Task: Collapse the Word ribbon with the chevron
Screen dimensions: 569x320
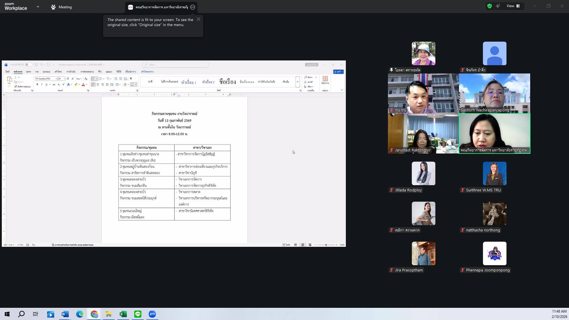Action: [x=342, y=90]
